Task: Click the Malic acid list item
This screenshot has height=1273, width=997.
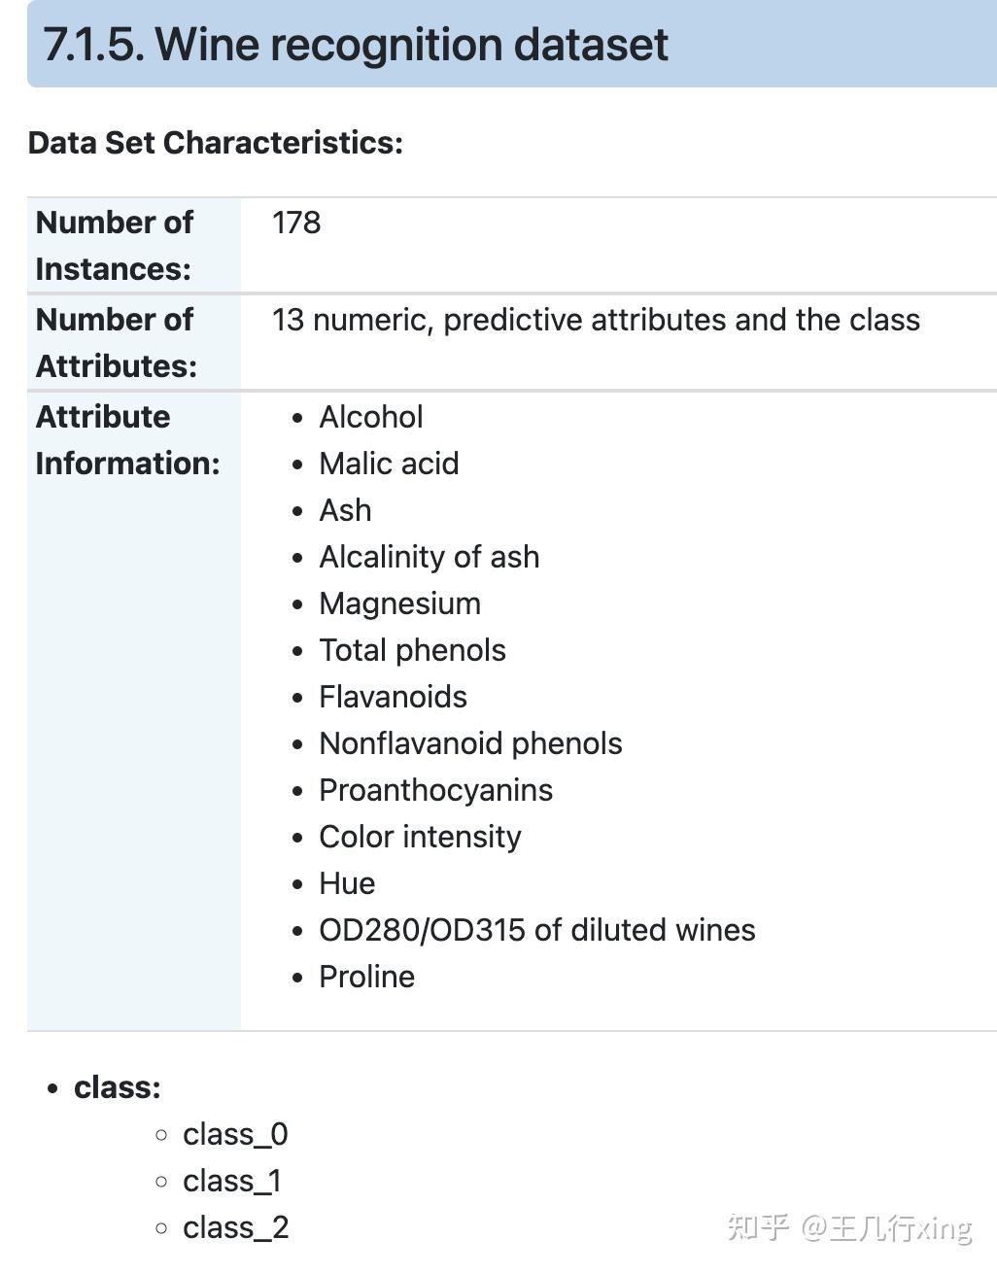Action: (389, 464)
